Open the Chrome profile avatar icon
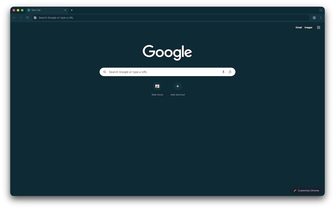335x209 pixels. pyautogui.click(x=314, y=18)
